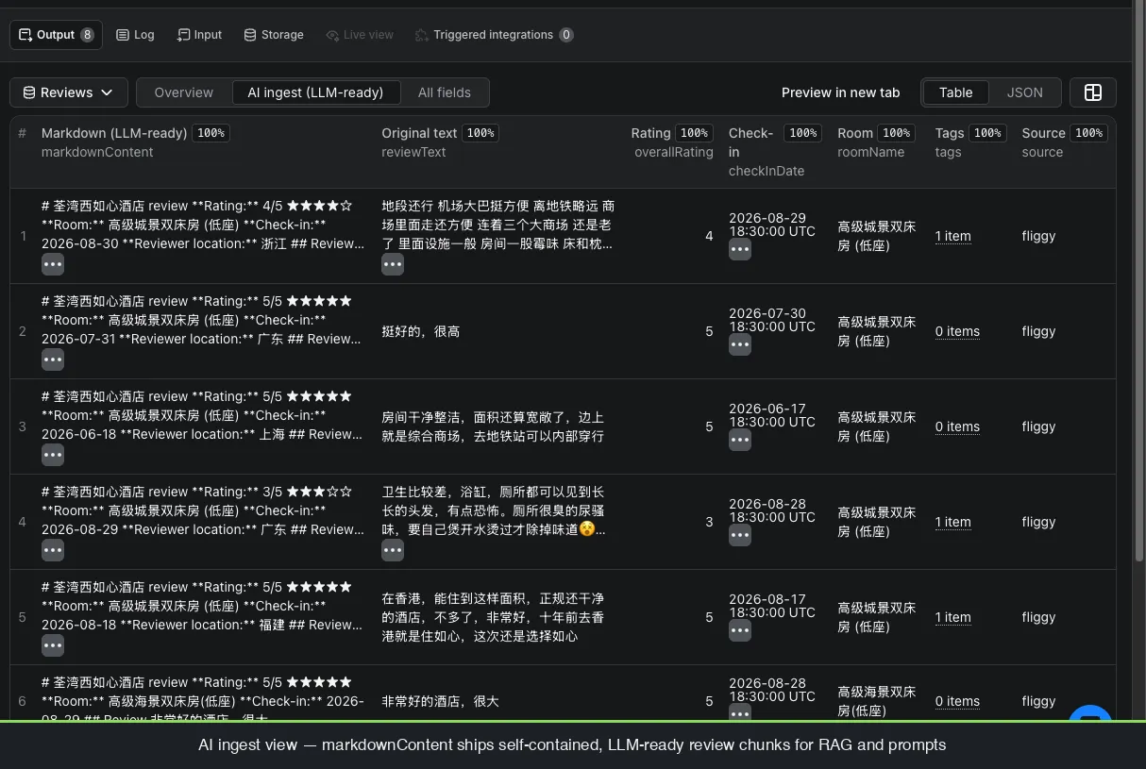
Task: Click the fliggy source in row 1
Action: (1038, 236)
